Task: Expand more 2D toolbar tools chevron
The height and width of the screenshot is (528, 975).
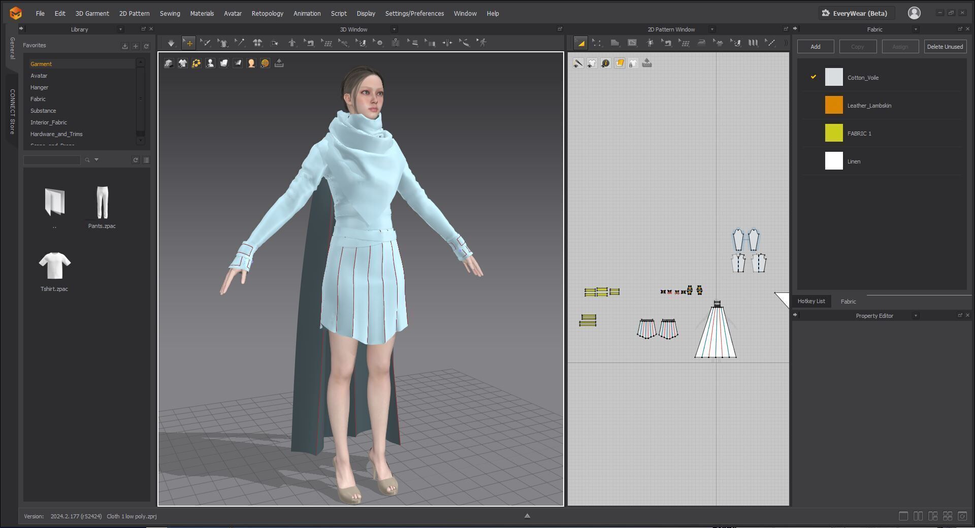Action: click(x=786, y=43)
